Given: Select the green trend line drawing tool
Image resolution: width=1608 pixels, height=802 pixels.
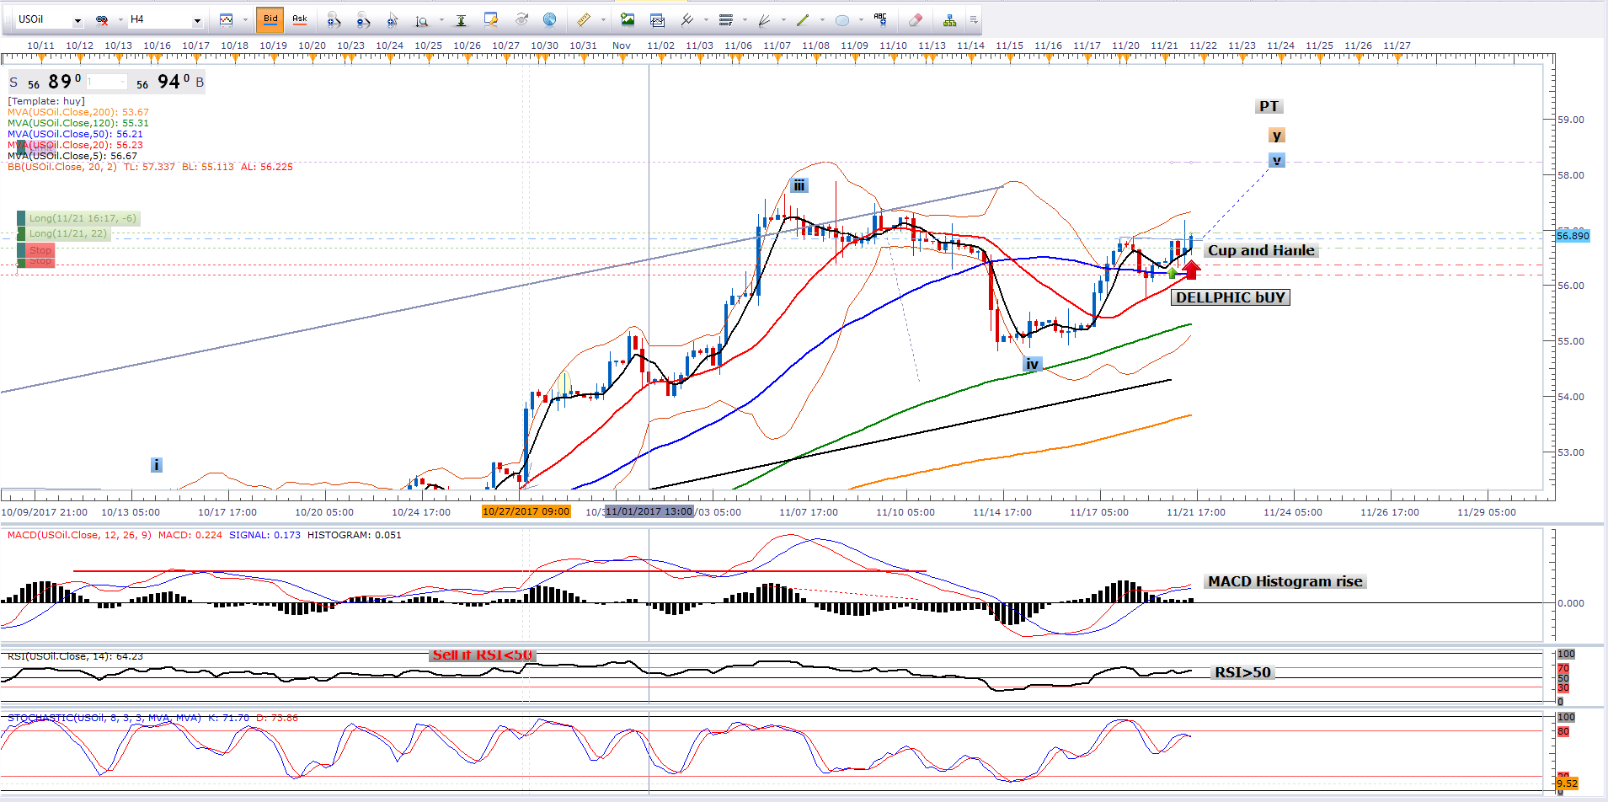Looking at the screenshot, I should (802, 19).
